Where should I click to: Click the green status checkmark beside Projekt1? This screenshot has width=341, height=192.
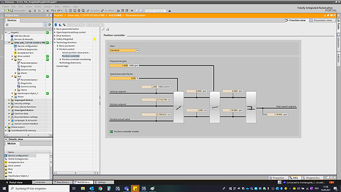(47, 33)
